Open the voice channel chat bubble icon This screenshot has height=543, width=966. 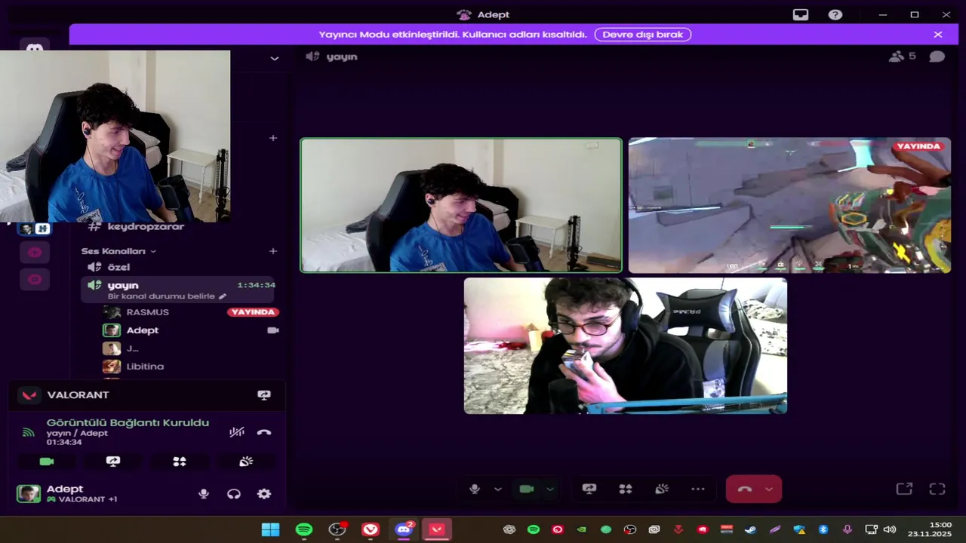pyautogui.click(x=937, y=57)
